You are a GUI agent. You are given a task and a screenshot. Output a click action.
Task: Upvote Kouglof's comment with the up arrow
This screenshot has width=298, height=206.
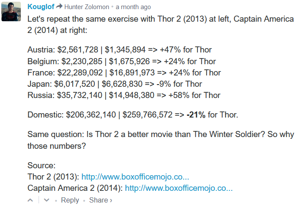(30, 200)
